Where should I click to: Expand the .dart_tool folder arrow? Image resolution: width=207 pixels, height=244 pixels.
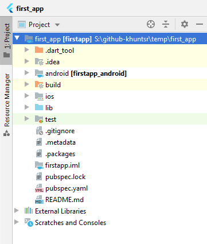(27, 50)
